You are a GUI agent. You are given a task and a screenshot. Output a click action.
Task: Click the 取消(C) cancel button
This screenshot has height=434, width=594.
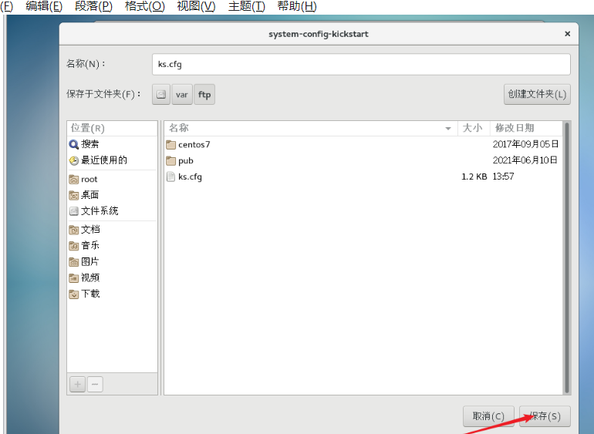click(488, 416)
